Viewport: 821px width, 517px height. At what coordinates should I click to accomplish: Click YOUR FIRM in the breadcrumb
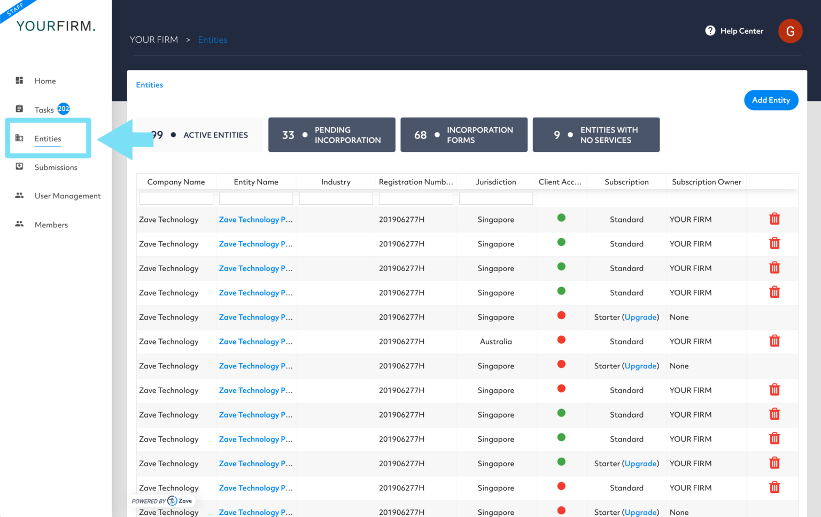point(154,39)
